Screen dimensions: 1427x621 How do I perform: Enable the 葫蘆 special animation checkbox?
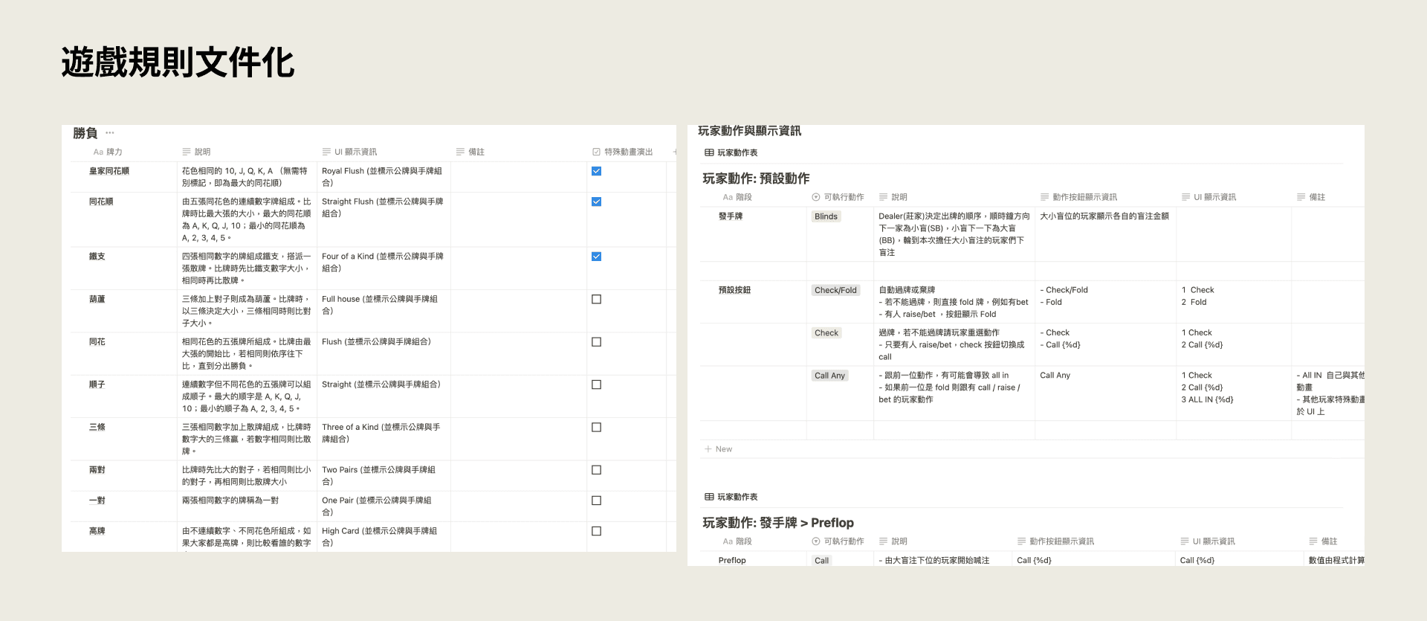click(596, 299)
